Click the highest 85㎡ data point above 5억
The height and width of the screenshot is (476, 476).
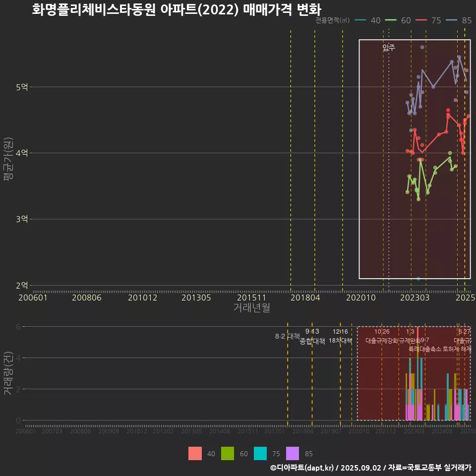coord(422,47)
